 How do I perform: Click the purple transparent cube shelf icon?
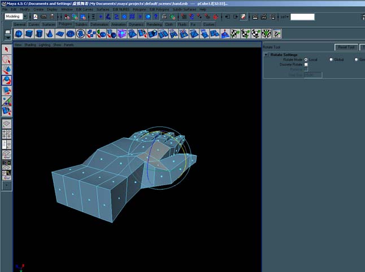point(121,34)
